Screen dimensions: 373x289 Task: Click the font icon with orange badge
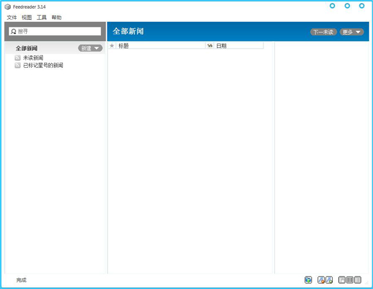coord(321,280)
